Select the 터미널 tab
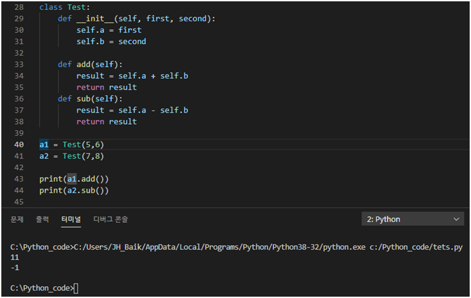471x298 pixels. [71, 219]
